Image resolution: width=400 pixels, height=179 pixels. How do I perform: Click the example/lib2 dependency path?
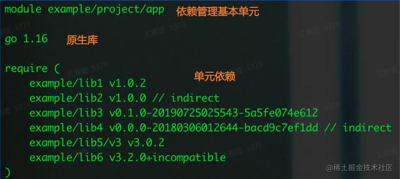tap(66, 98)
